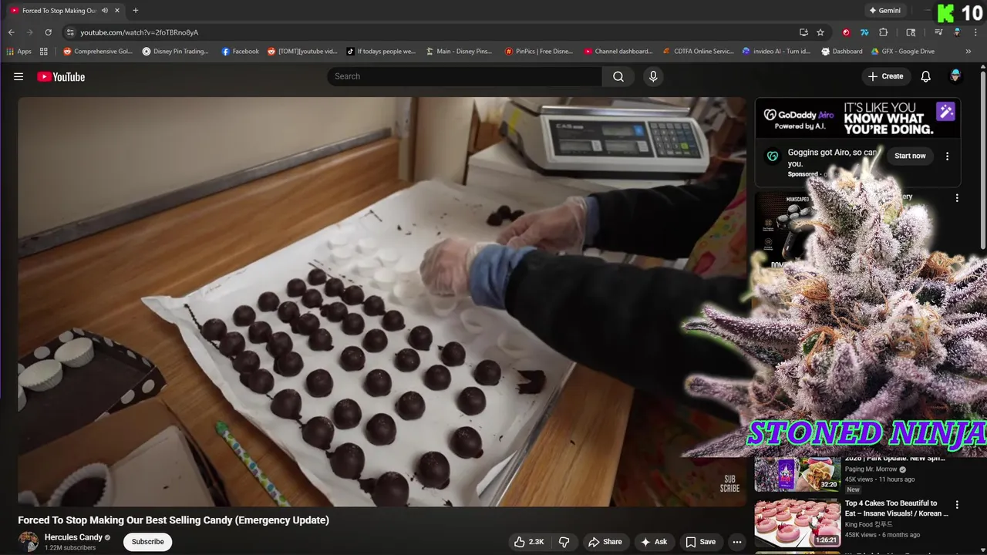
Task: Click red circular extension icon in toolbar
Action: (846, 32)
